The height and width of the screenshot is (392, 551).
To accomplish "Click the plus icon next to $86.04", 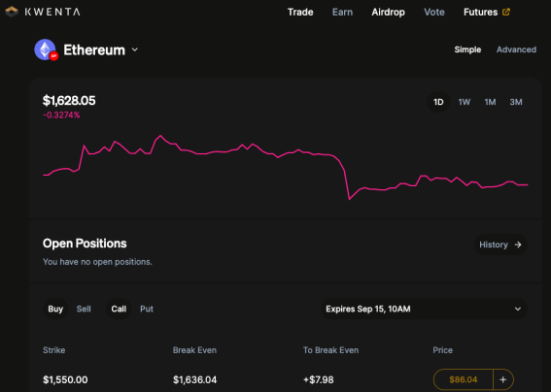I will tap(503, 379).
